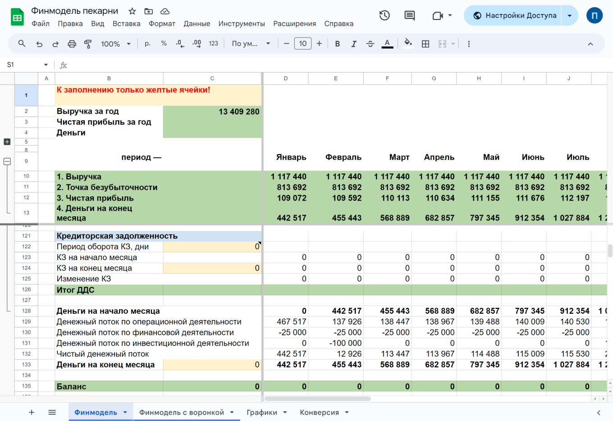613x421 pixels.
Task: Switch to the Графики sheet tab
Action: [x=261, y=412]
